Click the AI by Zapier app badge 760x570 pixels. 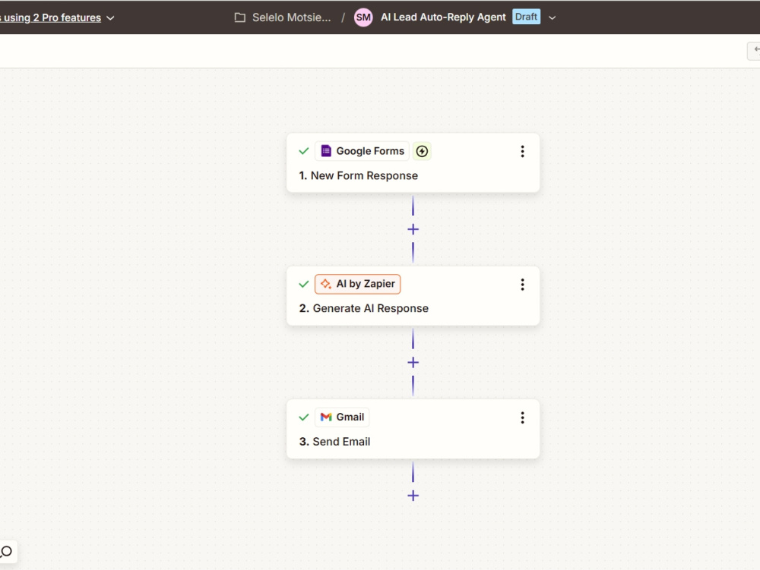(358, 284)
